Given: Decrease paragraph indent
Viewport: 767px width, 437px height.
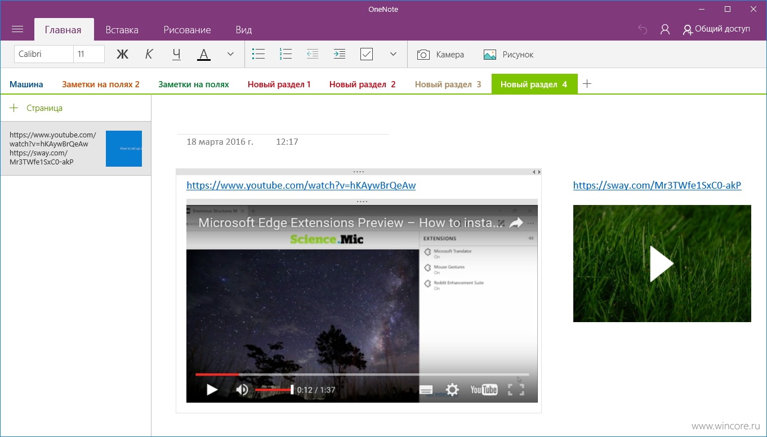Looking at the screenshot, I should (x=313, y=54).
